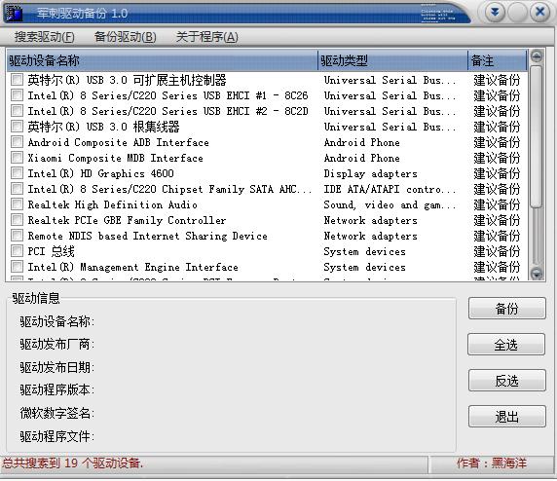Click the 退出 button
Image resolution: width=557 pixels, height=481 pixels.
[507, 417]
